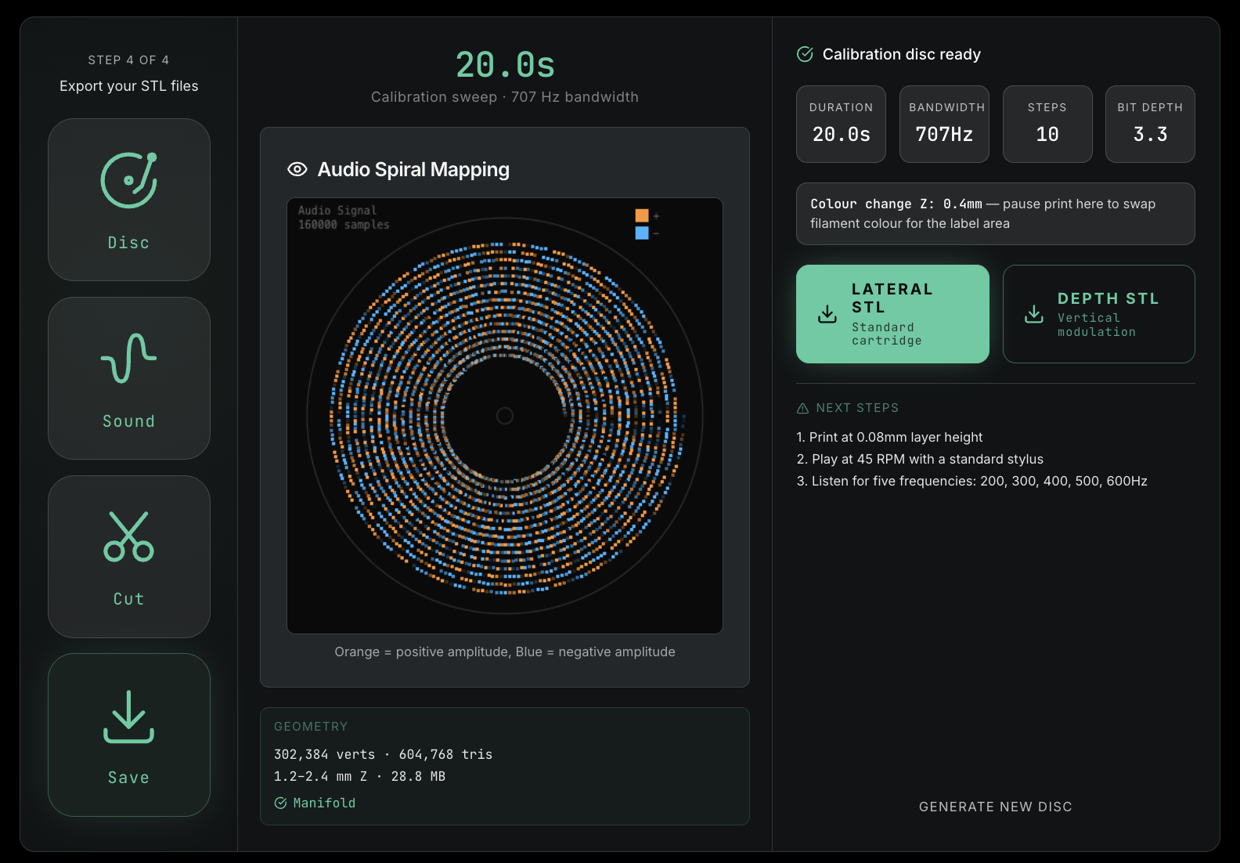Click the download icon on Depth STL

click(x=1034, y=314)
